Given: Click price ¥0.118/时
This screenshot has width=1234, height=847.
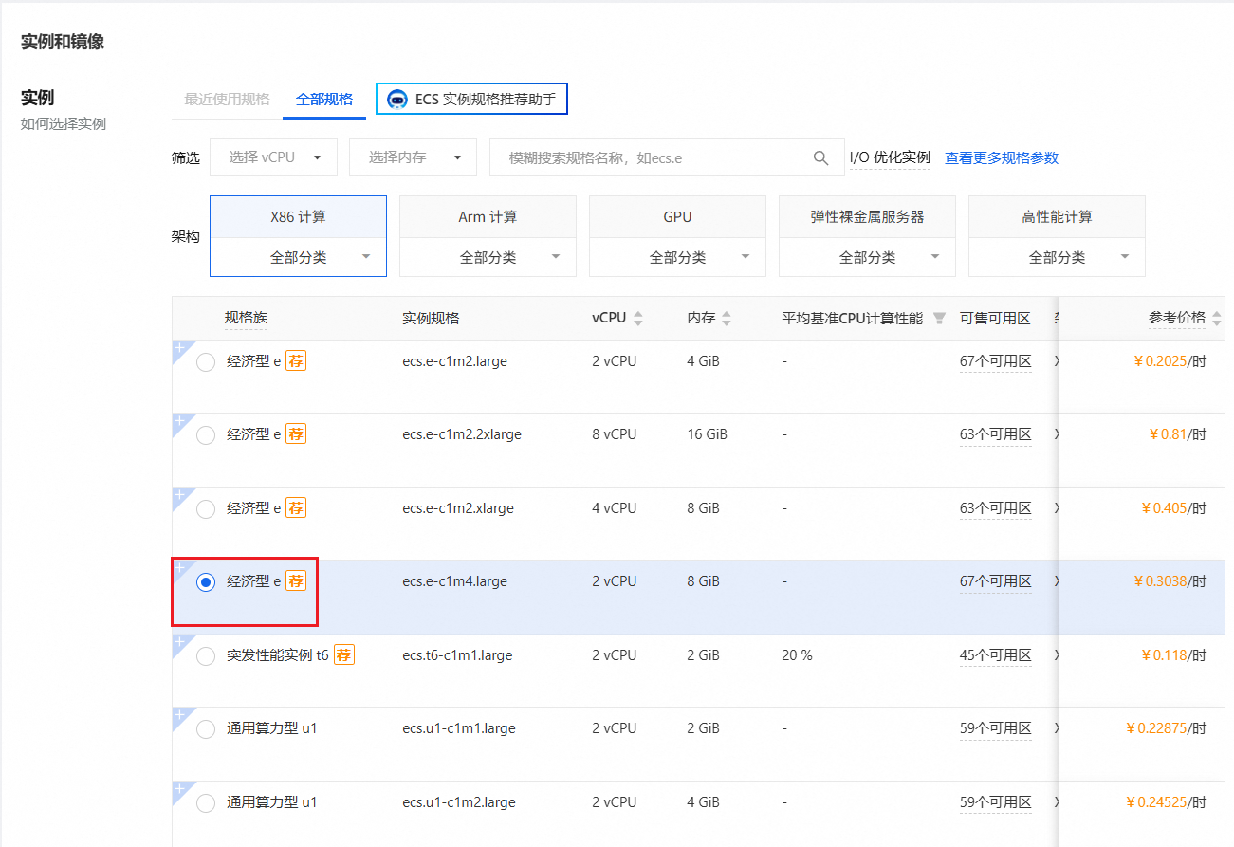Looking at the screenshot, I should pos(1174,655).
